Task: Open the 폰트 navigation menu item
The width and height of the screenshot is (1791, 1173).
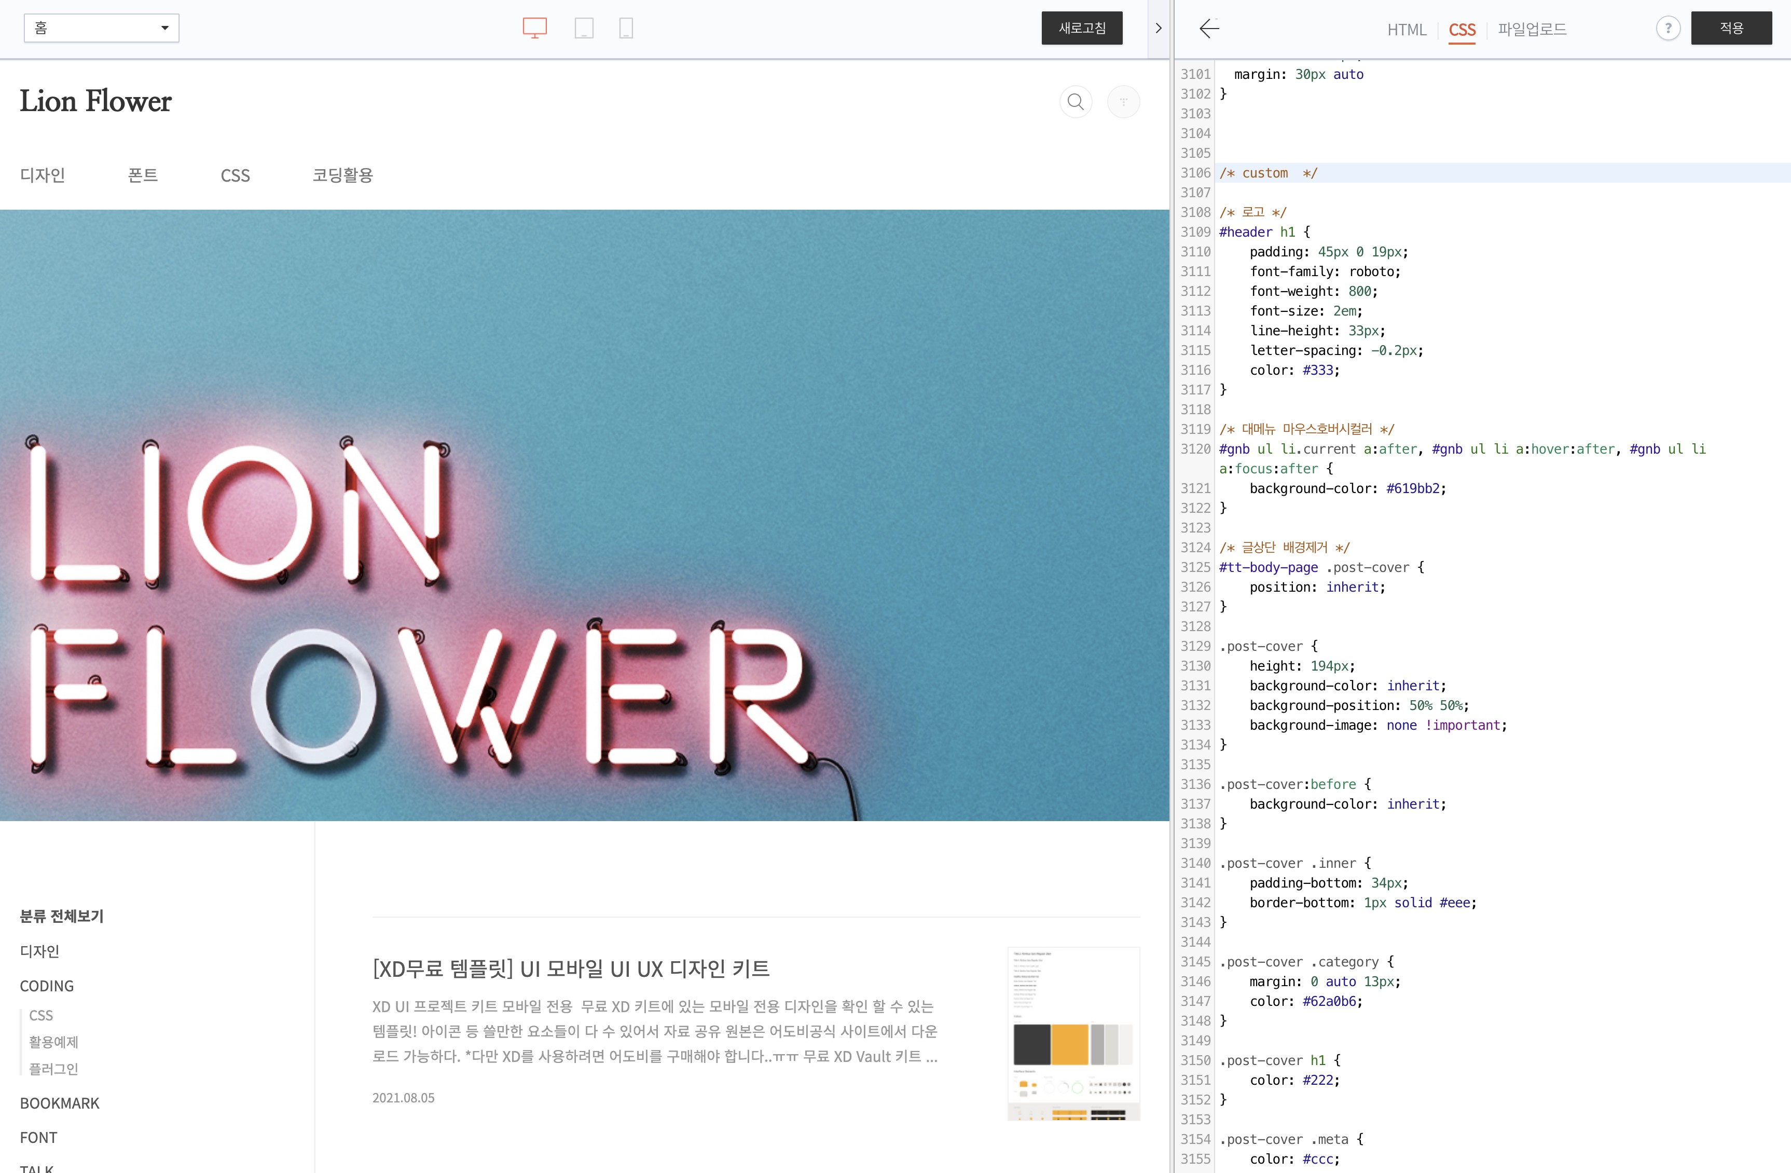Action: coord(143,175)
